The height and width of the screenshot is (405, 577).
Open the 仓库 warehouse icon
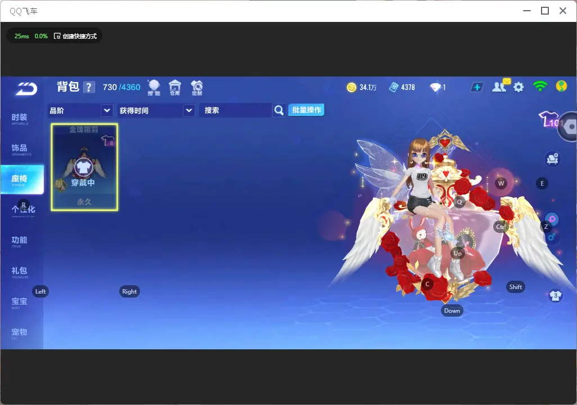pos(175,88)
